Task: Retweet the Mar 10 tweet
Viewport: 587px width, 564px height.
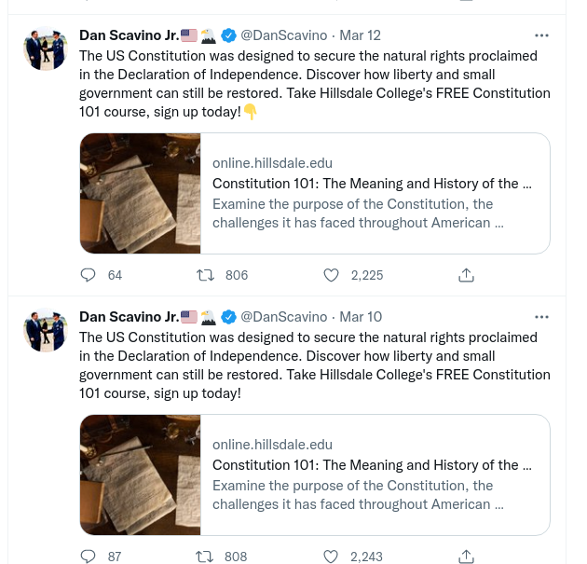Action: click(204, 557)
